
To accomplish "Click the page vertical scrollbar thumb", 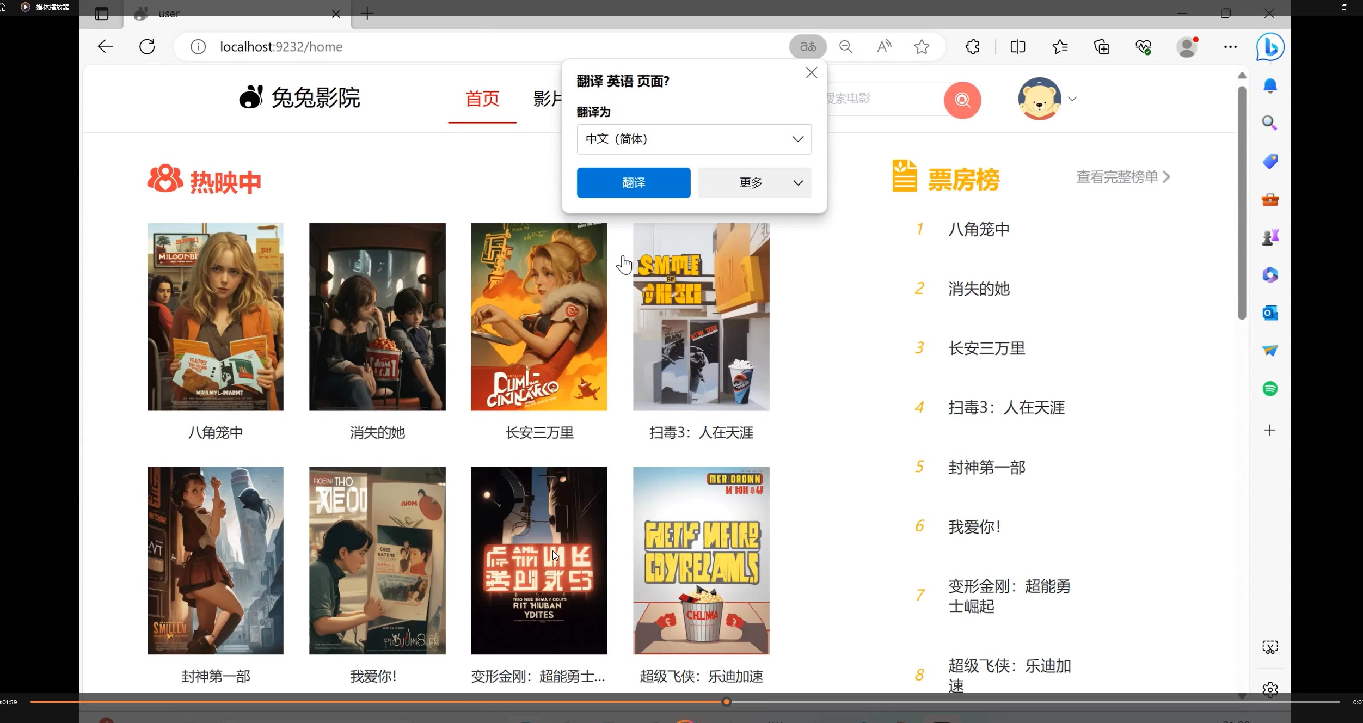I will (1242, 203).
